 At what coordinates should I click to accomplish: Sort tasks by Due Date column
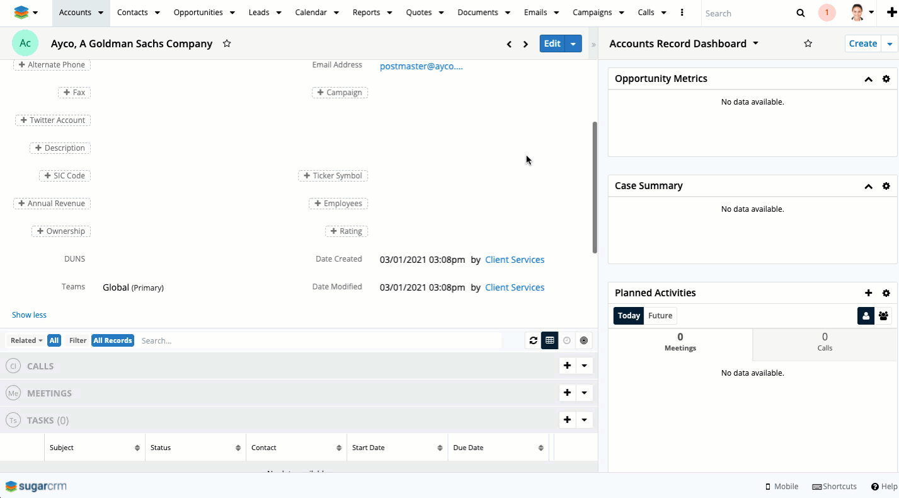498,448
